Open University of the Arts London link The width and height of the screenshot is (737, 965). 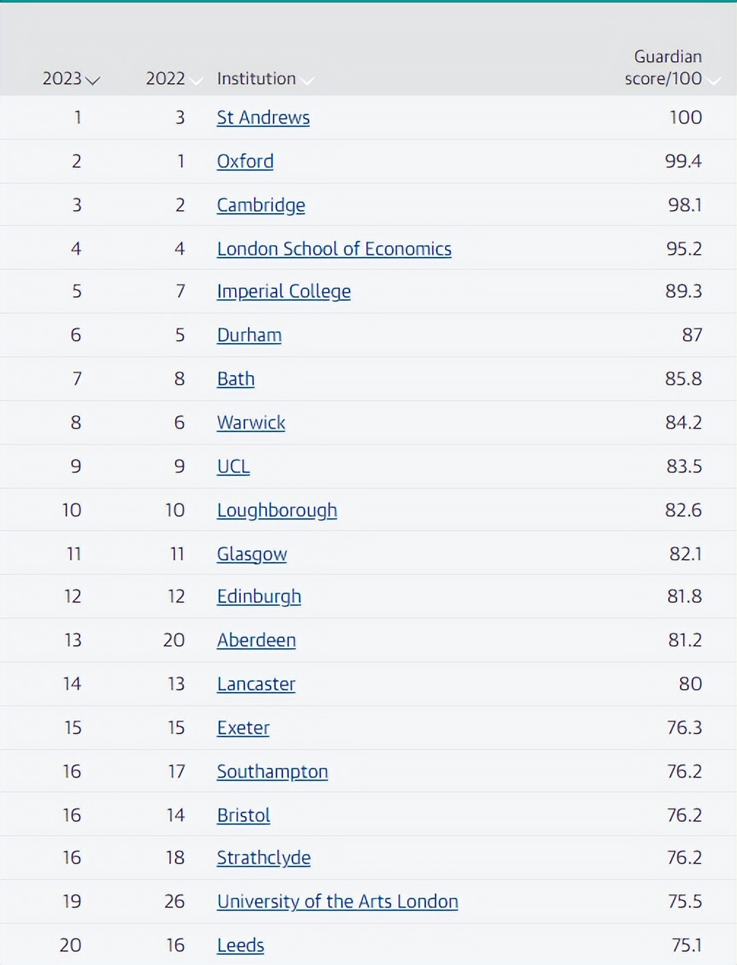pyautogui.click(x=337, y=901)
